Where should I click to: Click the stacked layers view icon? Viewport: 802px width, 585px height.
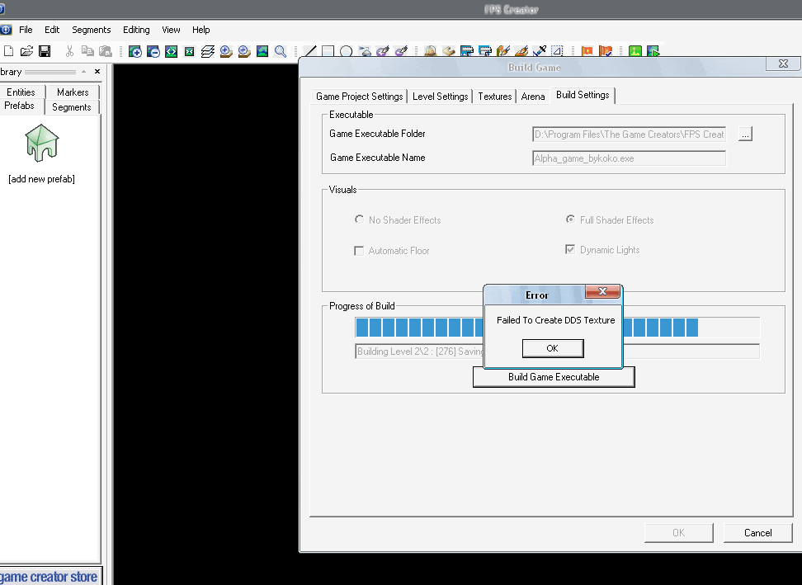(208, 51)
